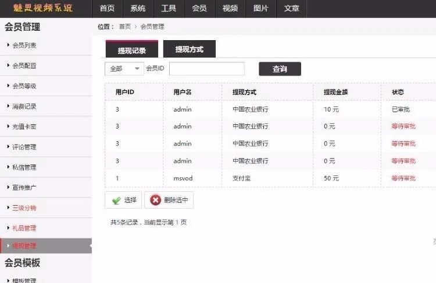436x283 pixels.
Task: Click the red X delete selected icon
Action: pos(155,200)
